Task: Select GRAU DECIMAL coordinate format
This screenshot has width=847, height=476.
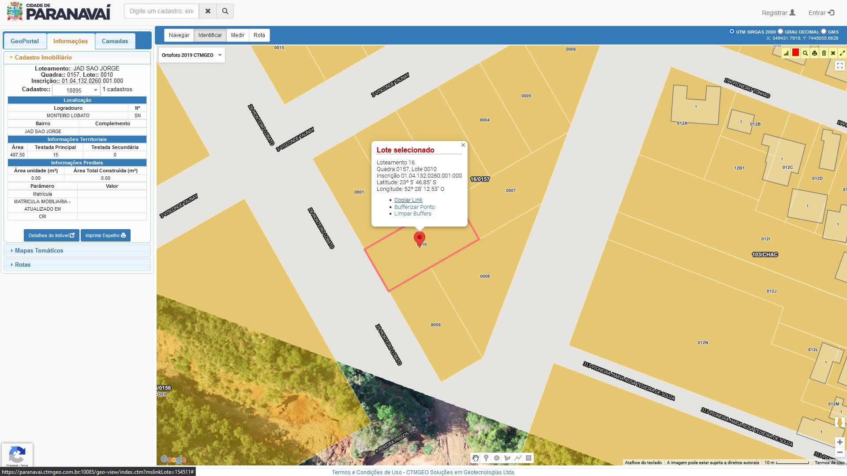Action: [780, 31]
